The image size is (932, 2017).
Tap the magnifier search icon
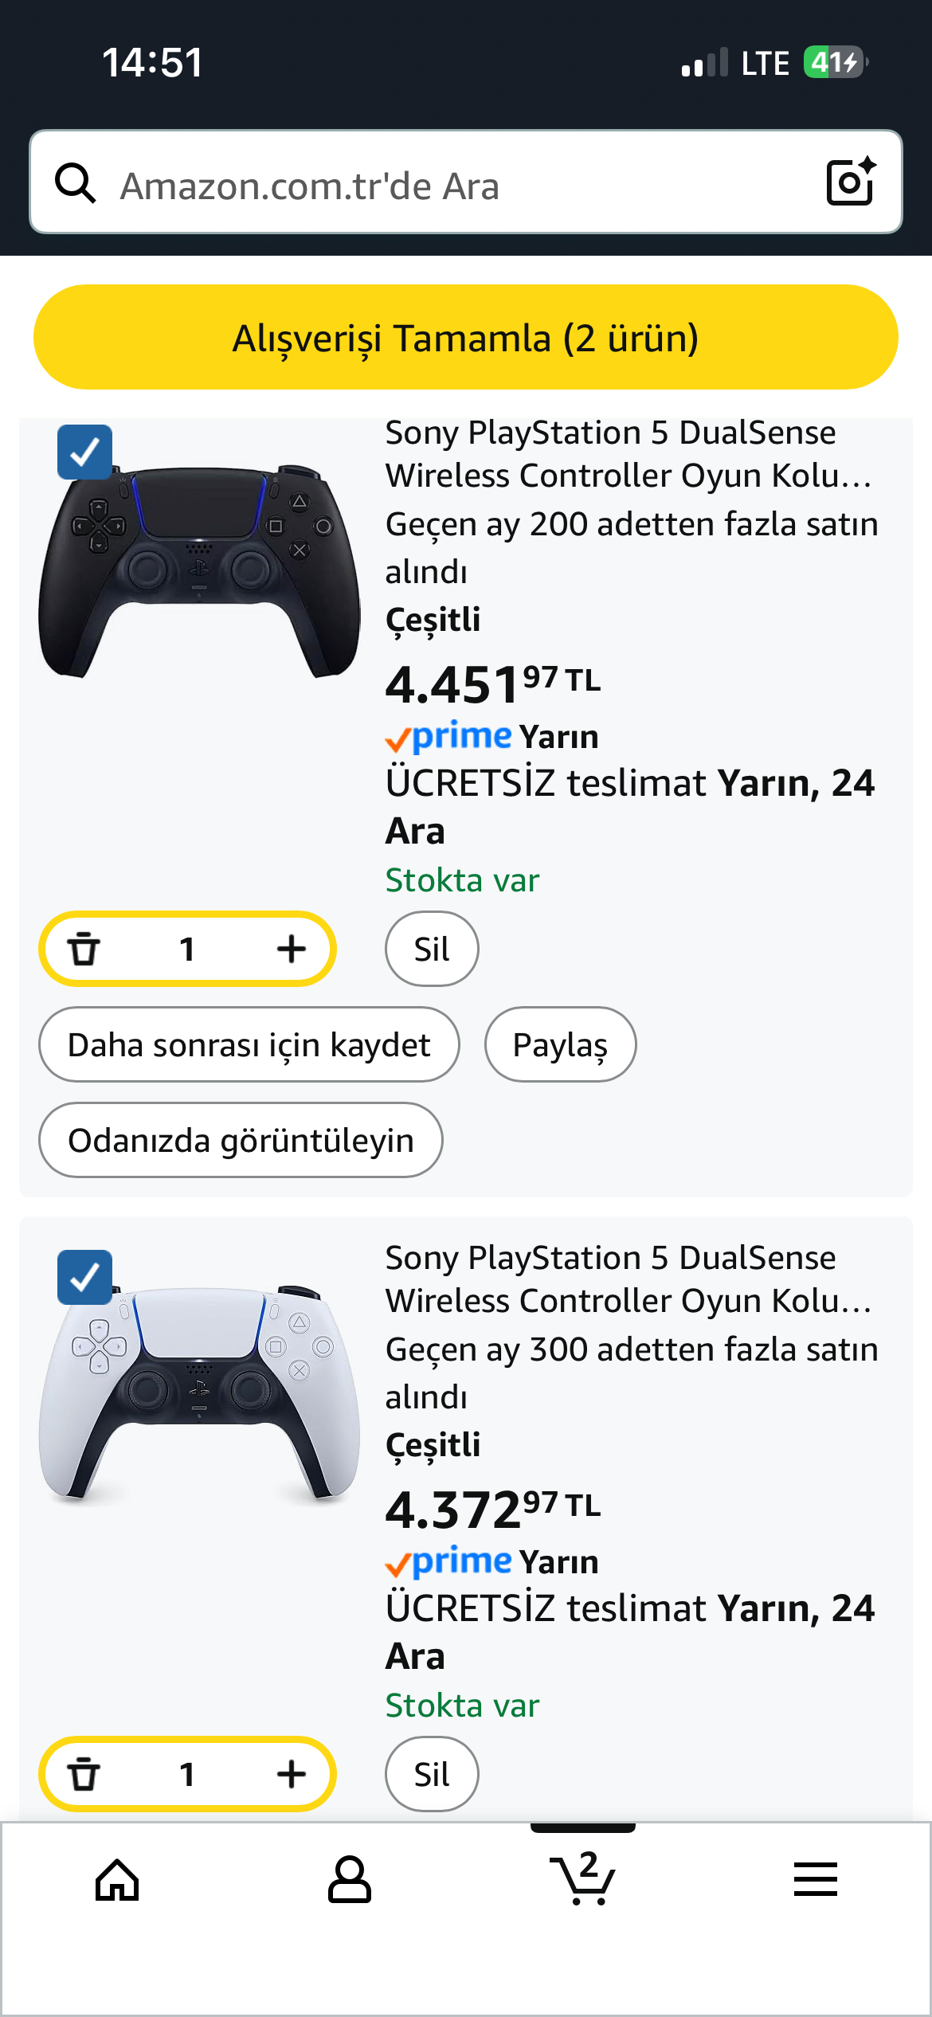pyautogui.click(x=76, y=183)
